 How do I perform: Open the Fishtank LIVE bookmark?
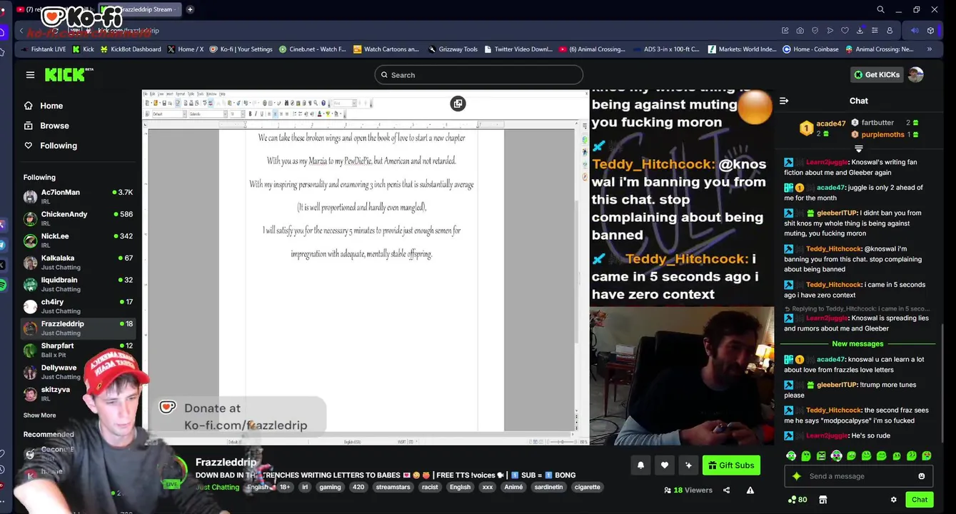(43, 49)
